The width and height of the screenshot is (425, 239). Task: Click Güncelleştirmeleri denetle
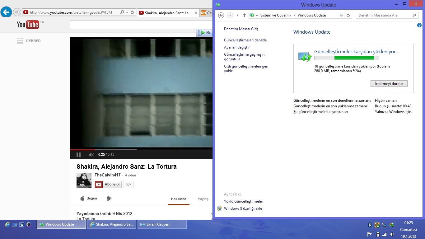click(245, 40)
